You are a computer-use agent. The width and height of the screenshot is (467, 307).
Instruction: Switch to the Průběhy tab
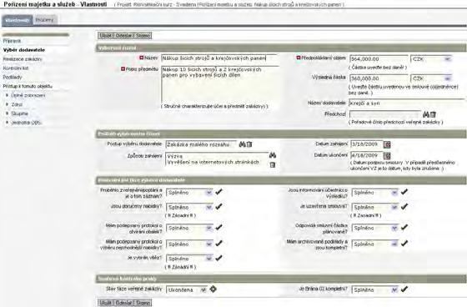click(x=45, y=20)
